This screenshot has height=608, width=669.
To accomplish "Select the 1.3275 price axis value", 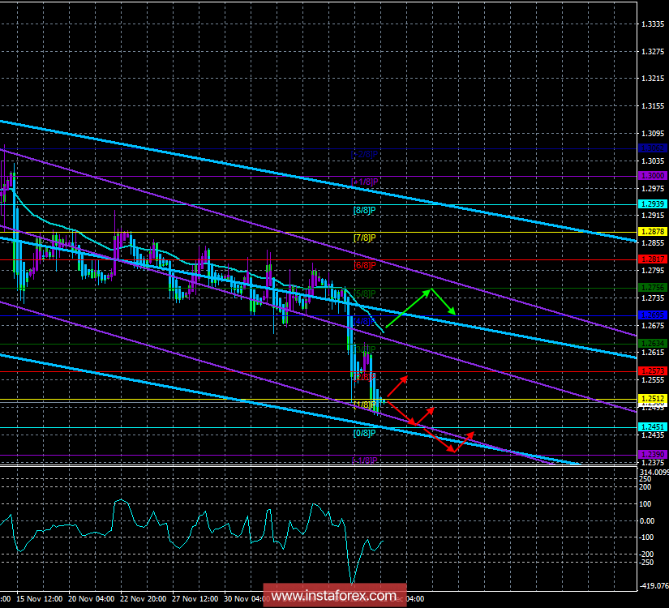I will (653, 52).
